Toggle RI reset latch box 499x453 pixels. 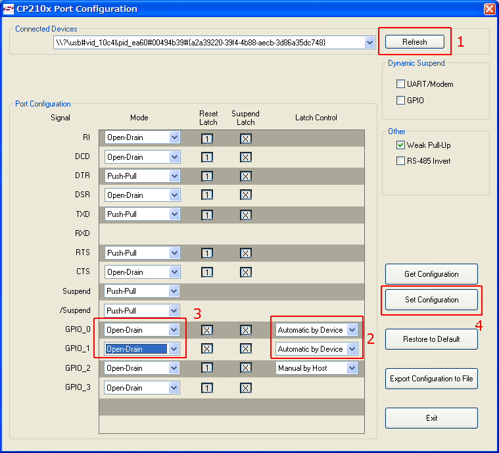pyautogui.click(x=207, y=139)
